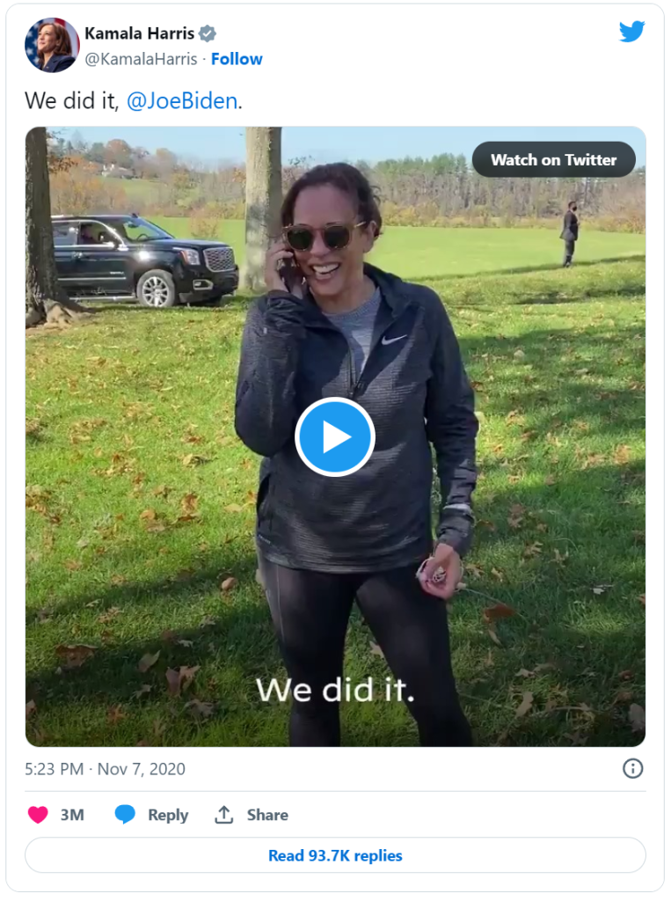Open the tweet info icon
This screenshot has height=901, width=671.
click(x=632, y=769)
